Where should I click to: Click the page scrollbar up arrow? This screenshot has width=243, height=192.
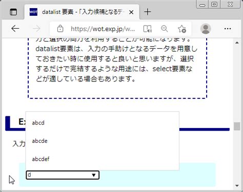(237, 42)
